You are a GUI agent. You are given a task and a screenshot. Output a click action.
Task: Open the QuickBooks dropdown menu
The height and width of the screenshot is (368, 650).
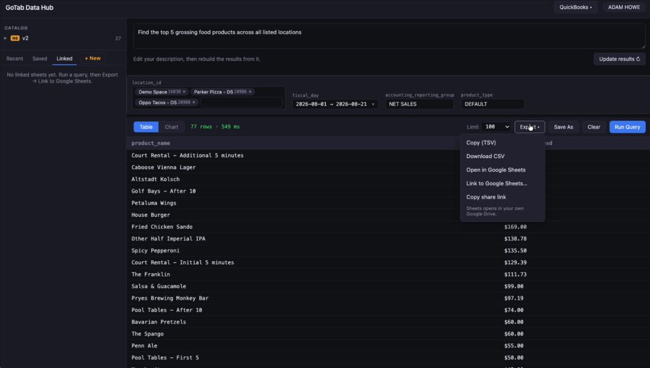click(x=576, y=7)
